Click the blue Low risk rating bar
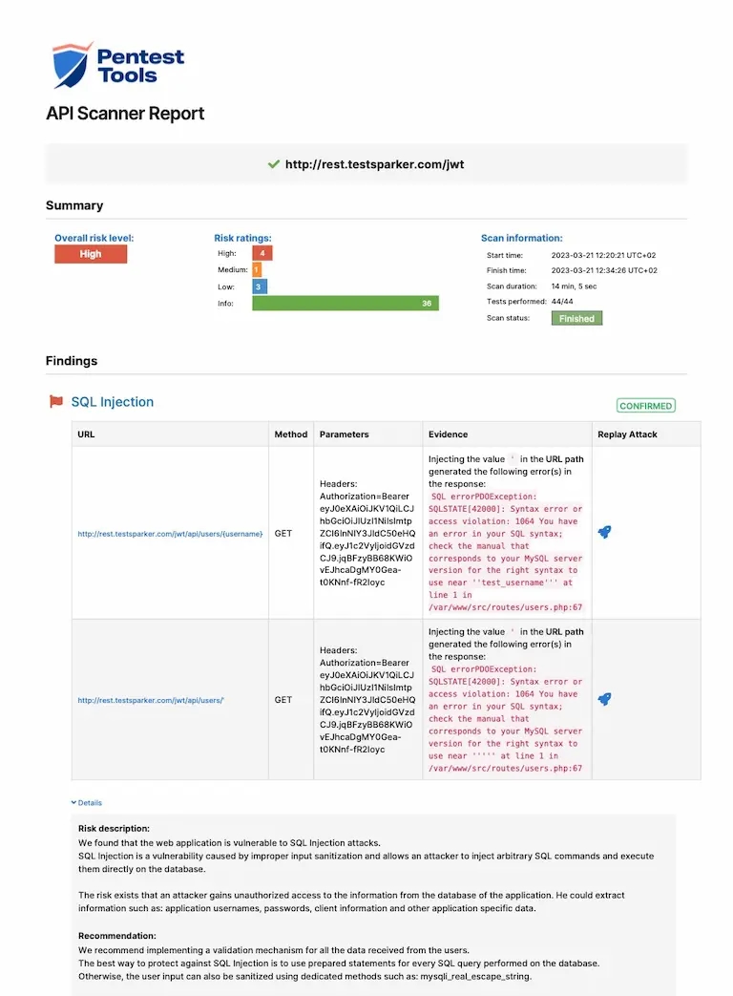The height and width of the screenshot is (996, 733). coord(260,286)
